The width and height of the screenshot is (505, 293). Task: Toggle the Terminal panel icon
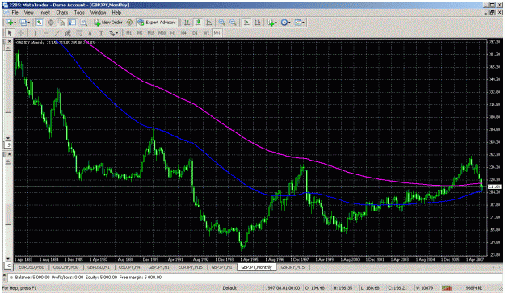pyautogui.click(x=73, y=22)
